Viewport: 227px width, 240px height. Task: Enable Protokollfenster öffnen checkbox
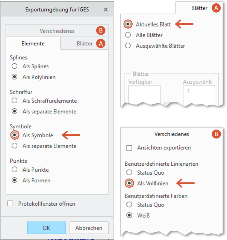[x=10, y=204]
